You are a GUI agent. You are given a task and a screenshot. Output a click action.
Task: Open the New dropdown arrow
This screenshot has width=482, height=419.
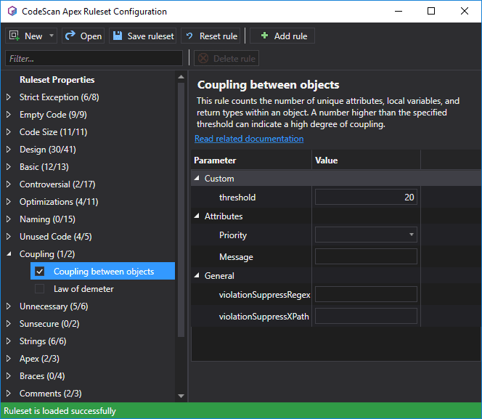point(52,36)
